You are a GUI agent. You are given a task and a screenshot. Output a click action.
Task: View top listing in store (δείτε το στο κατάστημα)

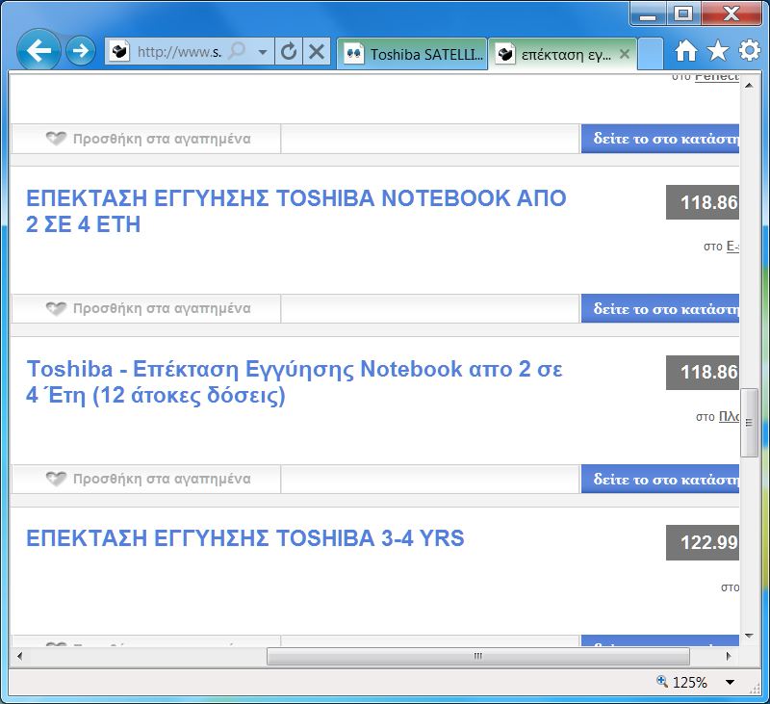[660, 139]
